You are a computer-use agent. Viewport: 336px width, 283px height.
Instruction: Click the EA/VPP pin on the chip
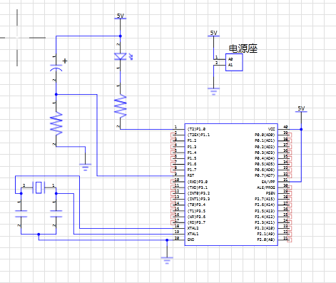click(268, 182)
